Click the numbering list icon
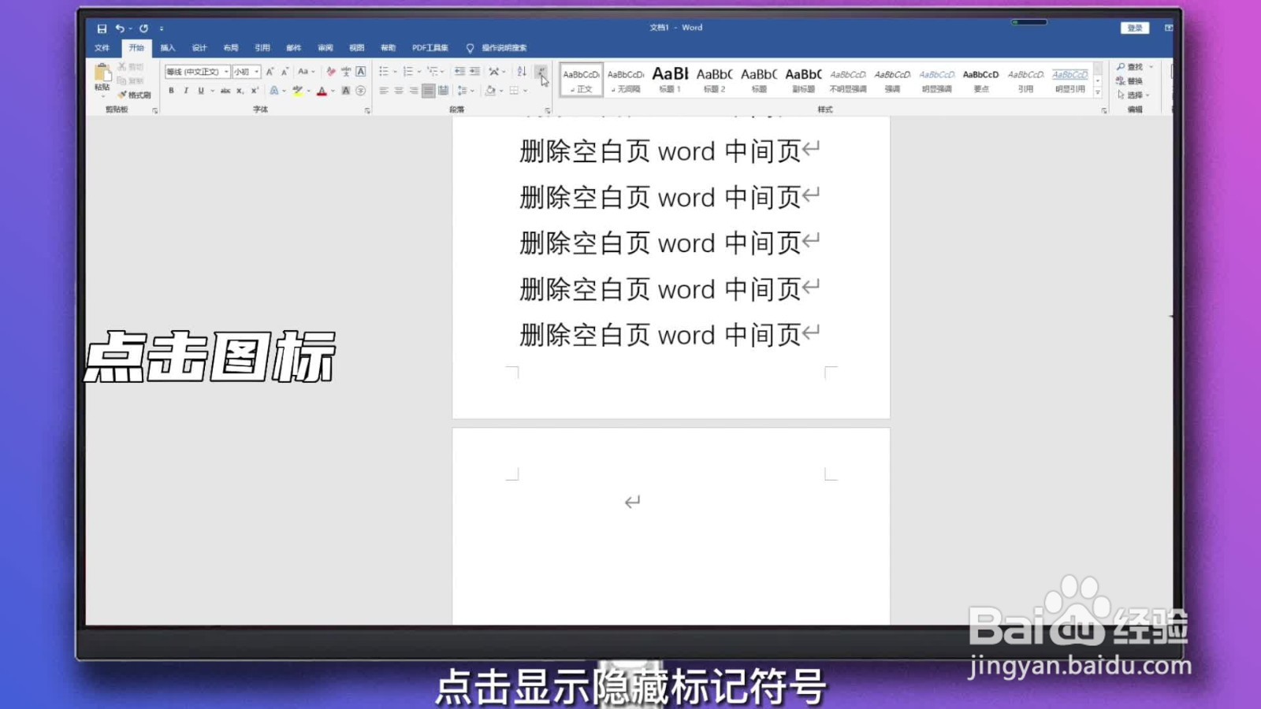 (408, 70)
